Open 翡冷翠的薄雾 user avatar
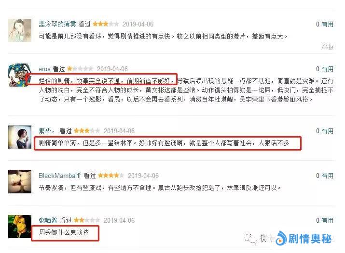 pyautogui.click(x=20, y=30)
